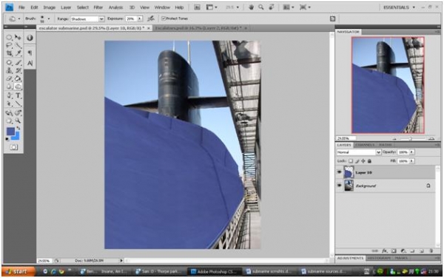Open the Filter menu
This screenshot has height=278, width=444.
98,7
